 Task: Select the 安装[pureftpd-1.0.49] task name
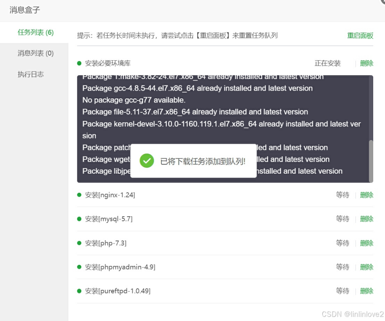(x=118, y=291)
